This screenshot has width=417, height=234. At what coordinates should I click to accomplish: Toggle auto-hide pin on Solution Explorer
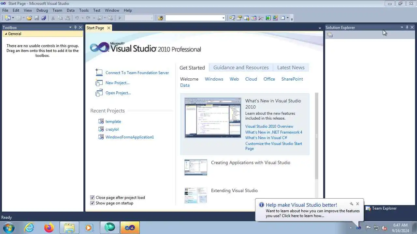(407, 27)
